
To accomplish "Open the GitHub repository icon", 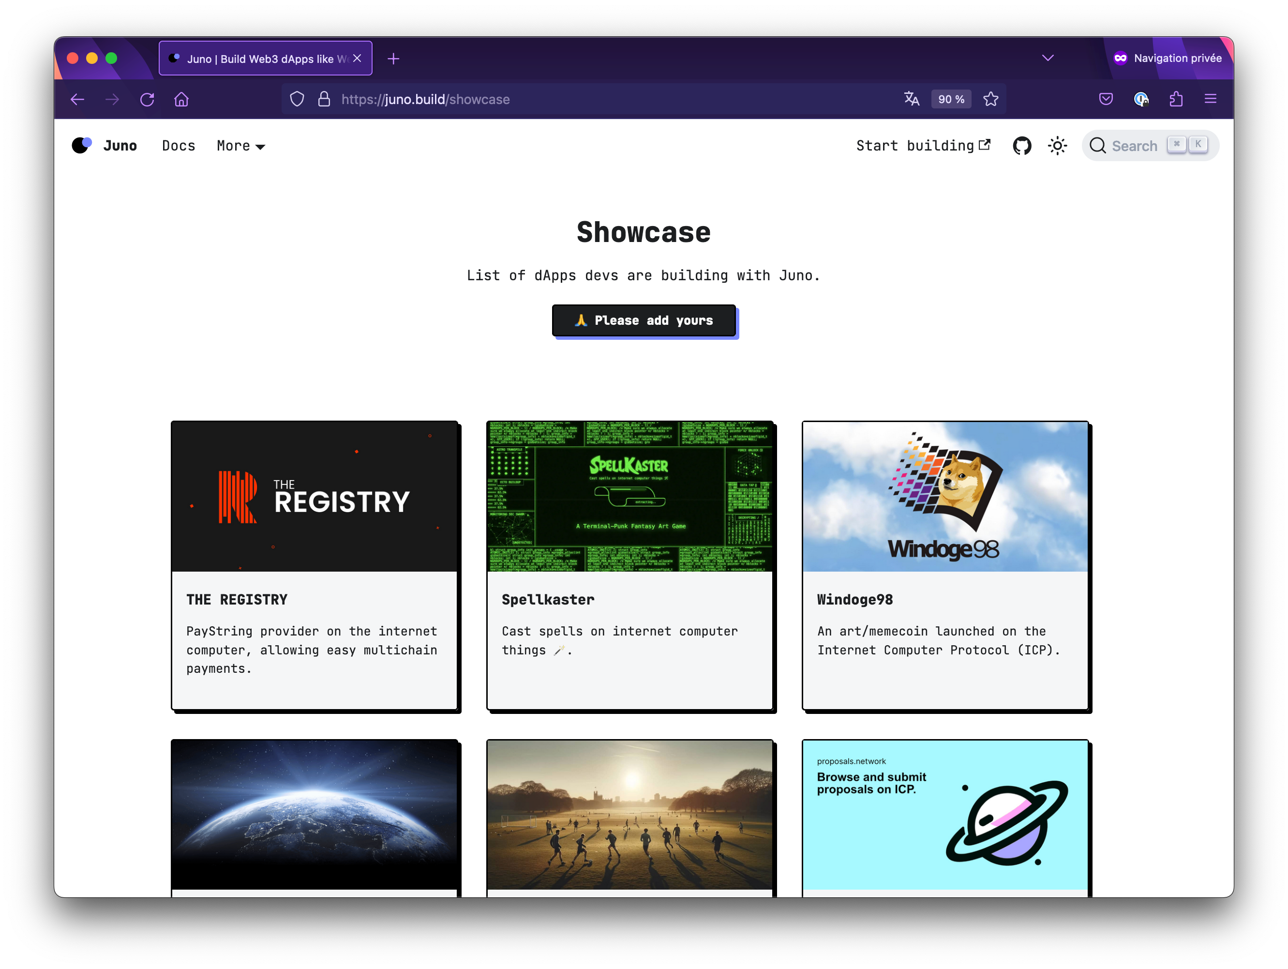I will pyautogui.click(x=1022, y=146).
